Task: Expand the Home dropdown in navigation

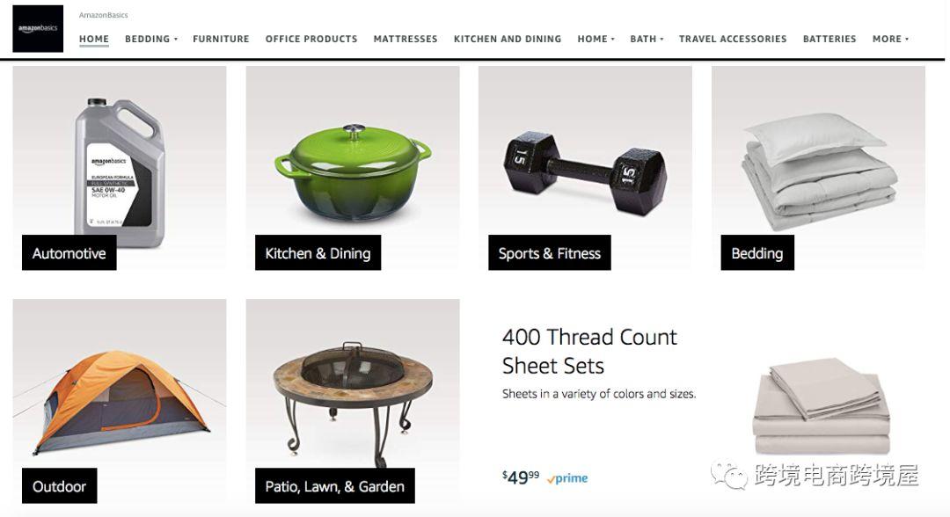Action: [x=596, y=39]
